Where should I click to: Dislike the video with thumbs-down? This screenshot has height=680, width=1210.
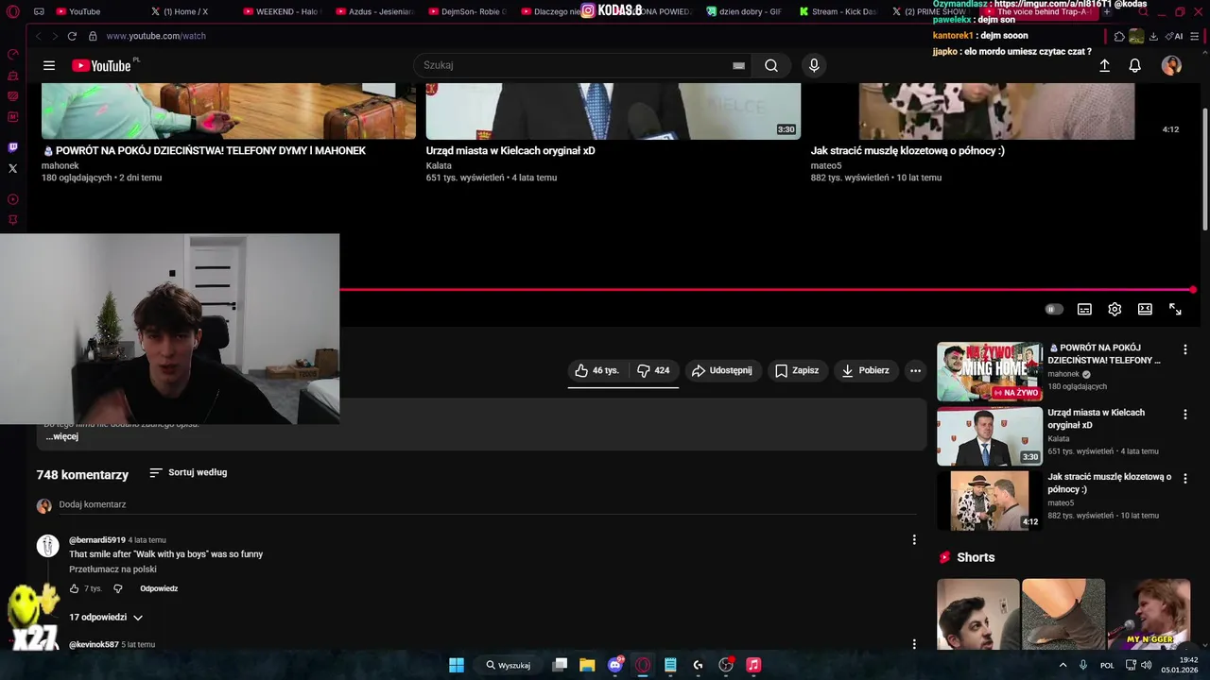(x=653, y=370)
